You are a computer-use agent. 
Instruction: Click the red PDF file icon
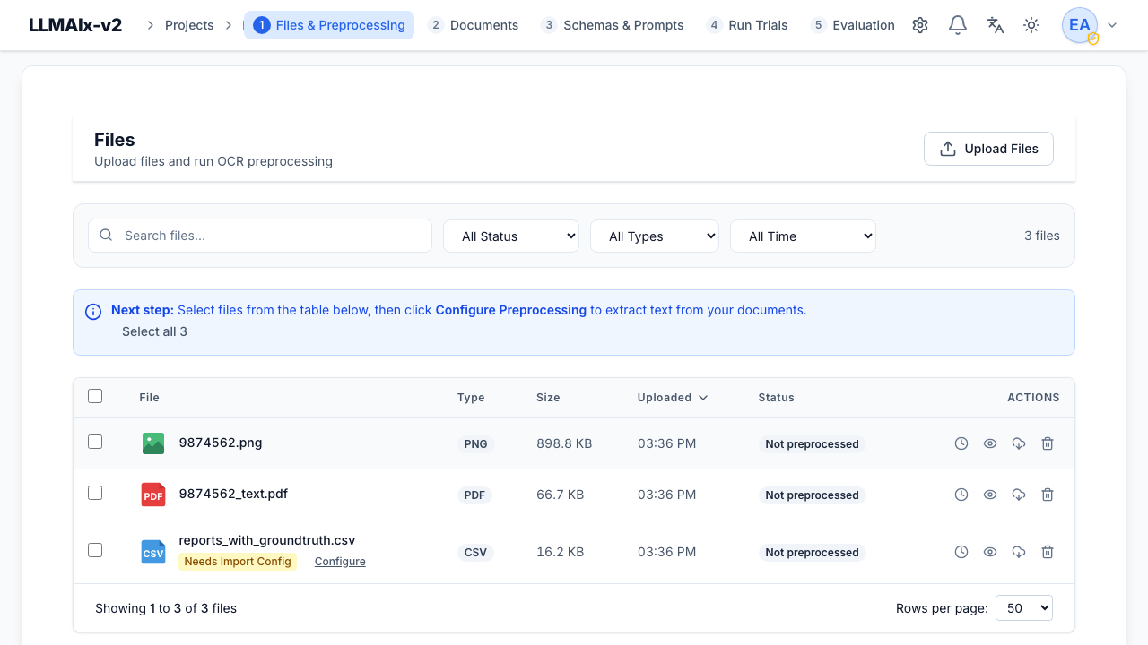(153, 494)
